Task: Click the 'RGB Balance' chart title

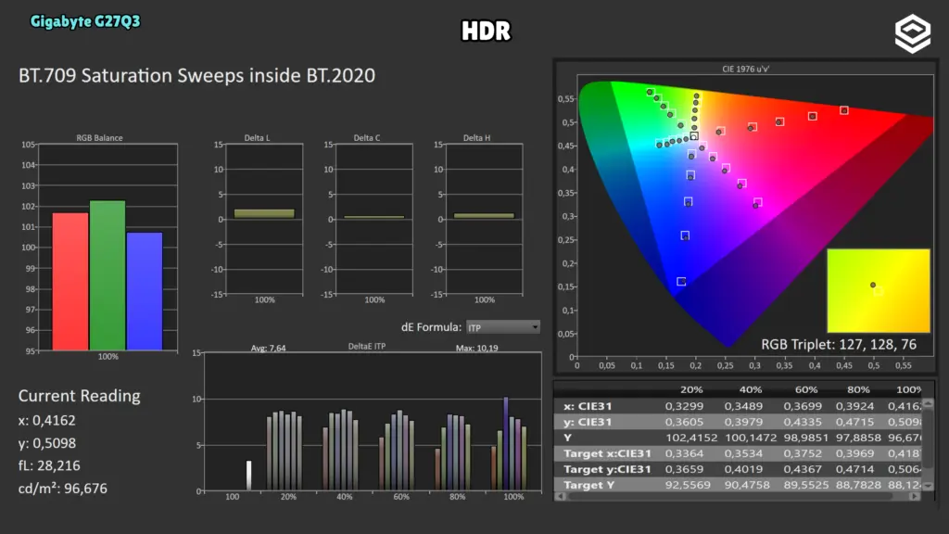Action: [99, 138]
